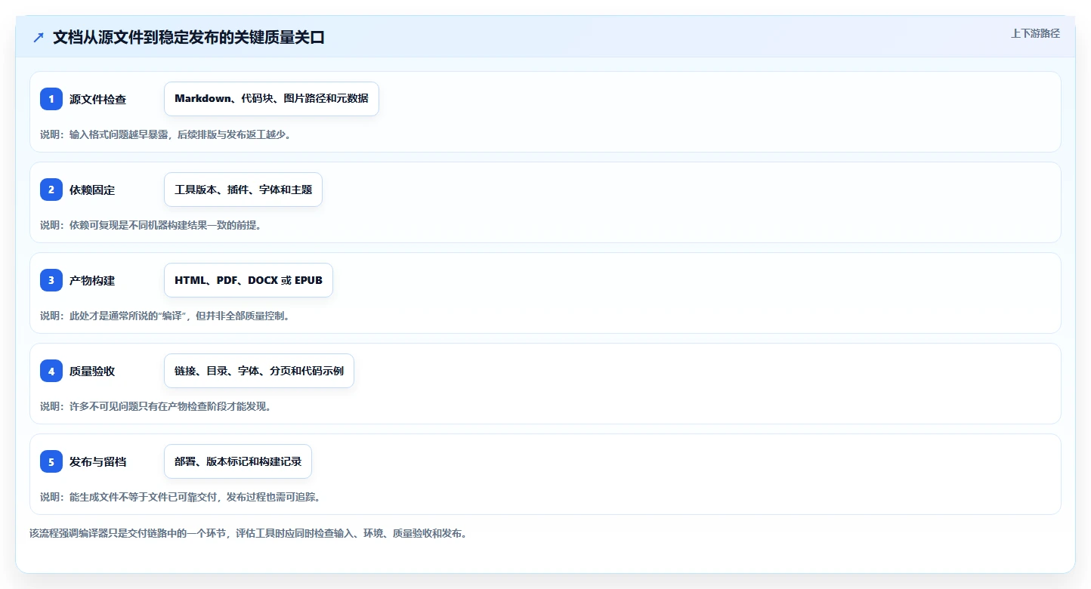Image resolution: width=1091 pixels, height=589 pixels.
Task: Click the step 3 number badge
Action: [51, 280]
